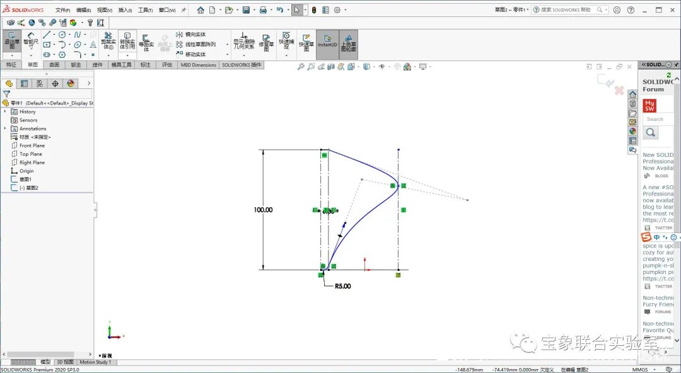Pin the menu bar with pushpin
The height and width of the screenshot is (373, 681).
(183, 10)
